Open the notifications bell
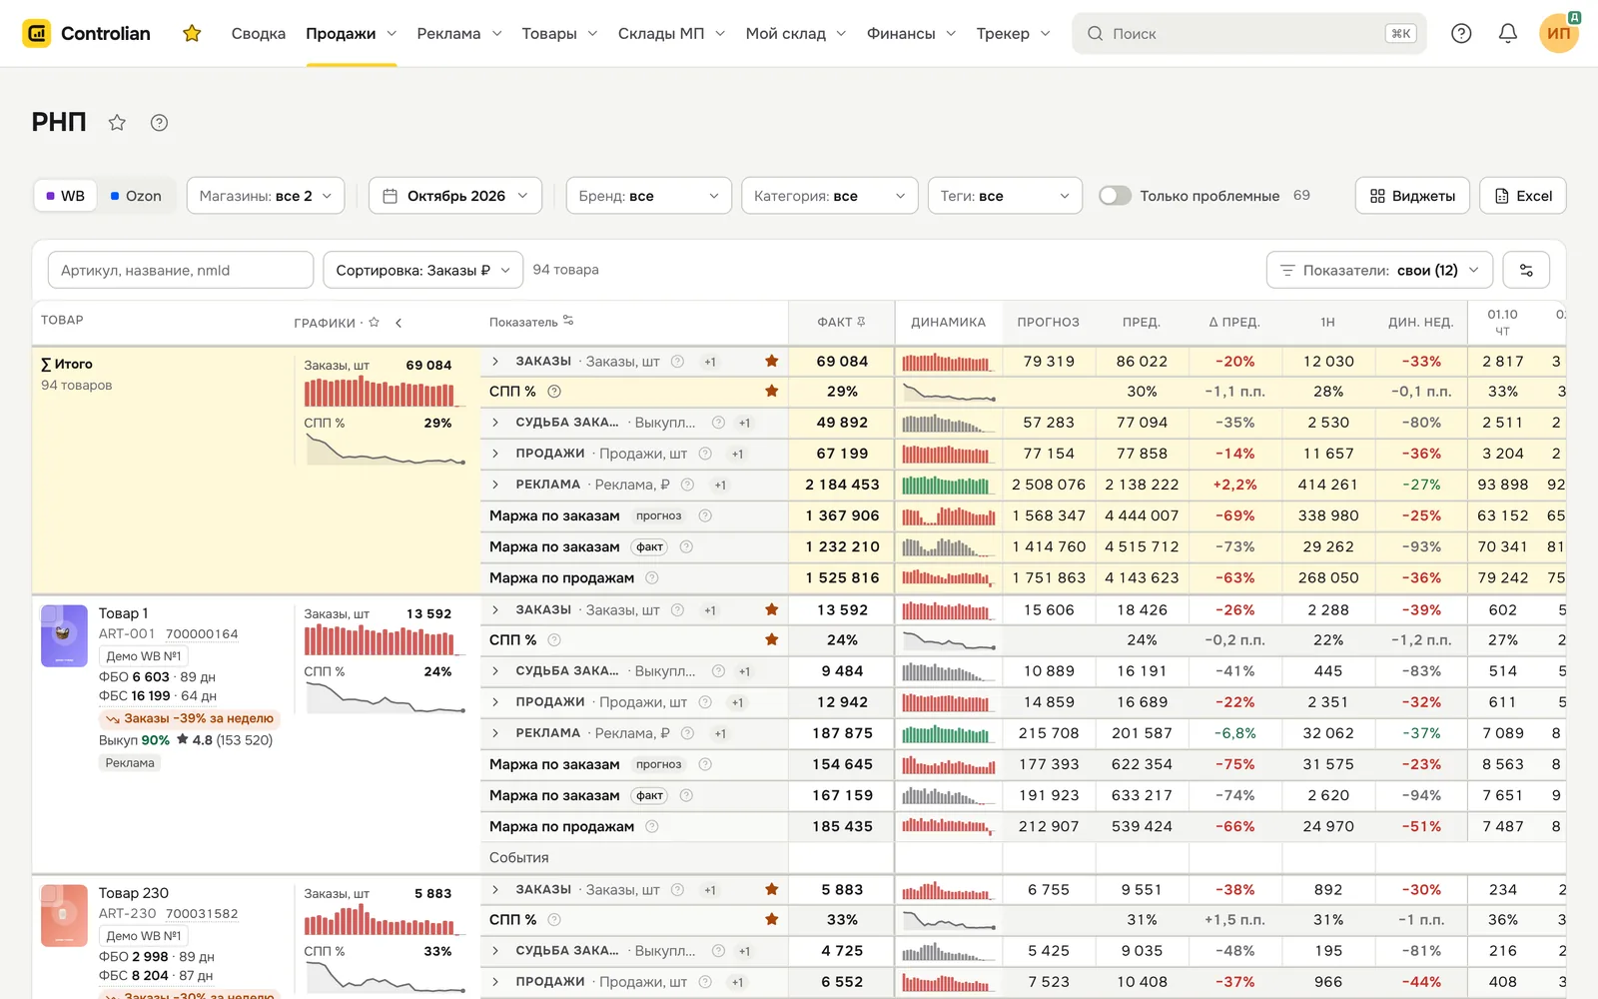This screenshot has height=999, width=1598. tap(1508, 33)
